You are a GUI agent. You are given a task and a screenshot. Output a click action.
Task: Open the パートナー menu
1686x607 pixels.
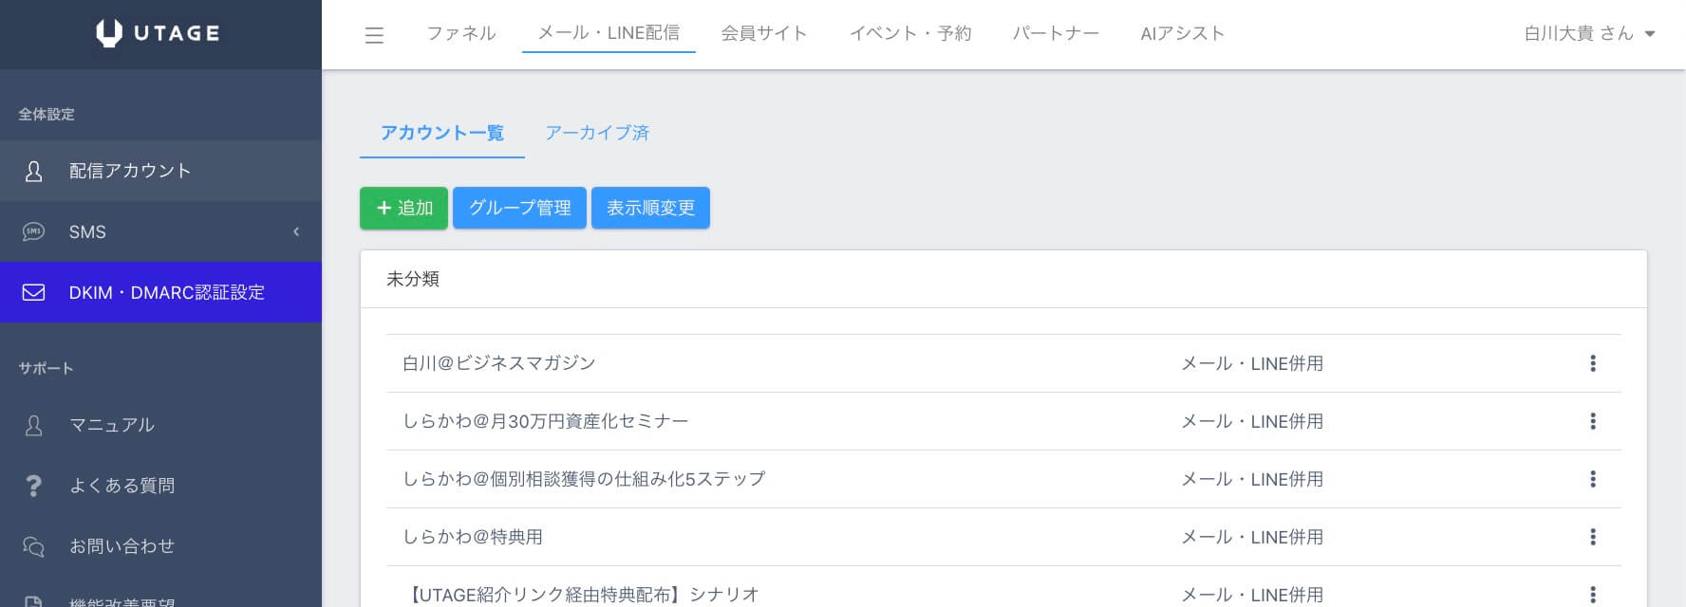(x=1056, y=33)
